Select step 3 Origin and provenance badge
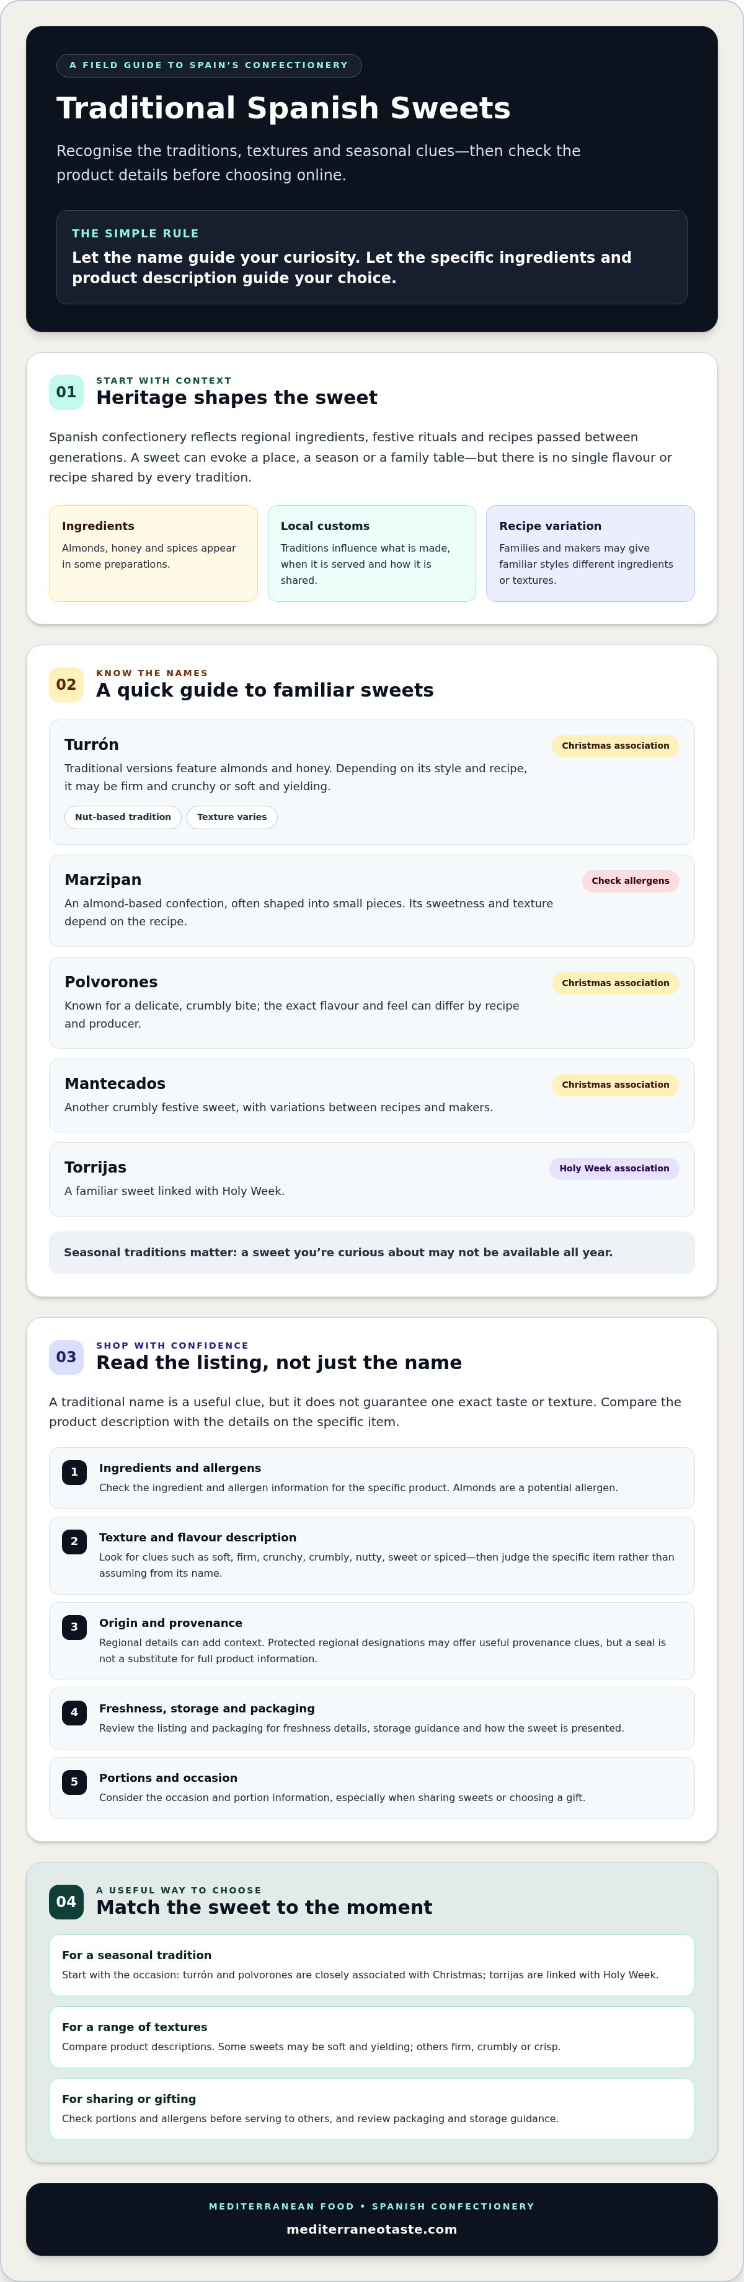This screenshot has height=2282, width=744. pos(74,1628)
